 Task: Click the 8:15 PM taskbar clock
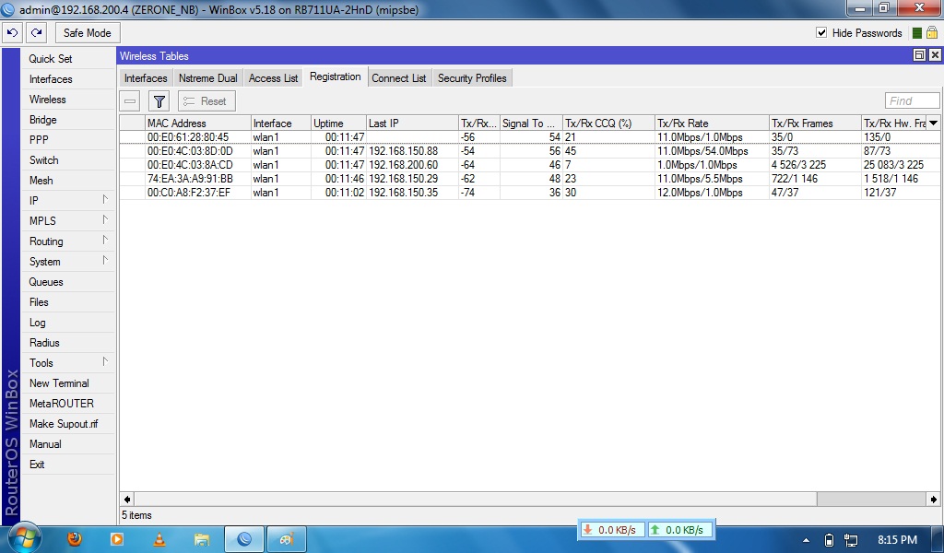897,540
